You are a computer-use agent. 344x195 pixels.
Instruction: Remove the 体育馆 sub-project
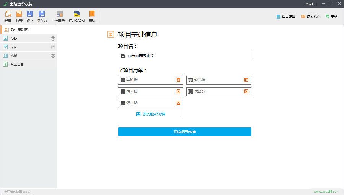click(246, 91)
